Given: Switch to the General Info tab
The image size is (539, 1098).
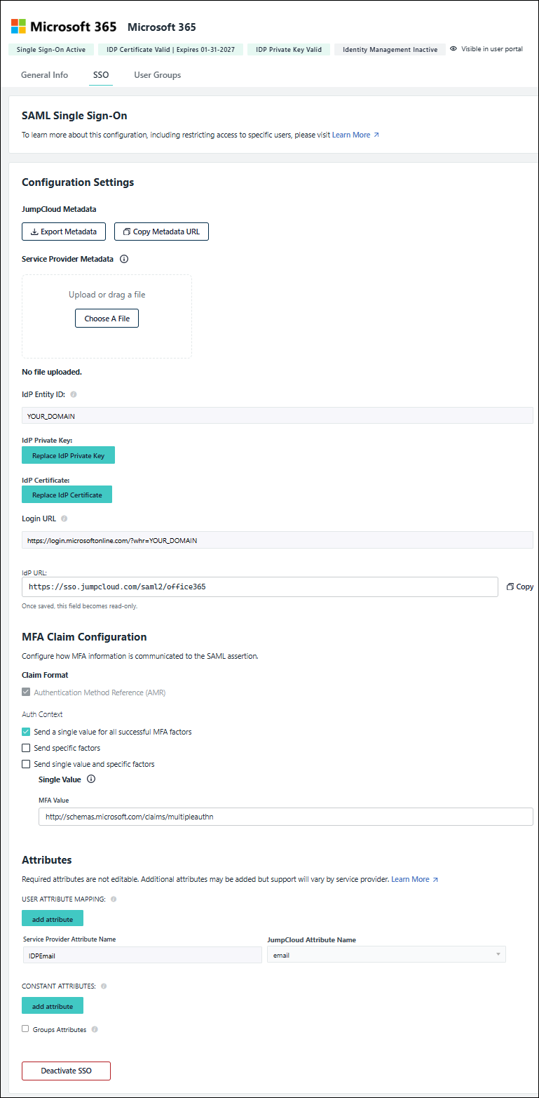Looking at the screenshot, I should coord(44,74).
